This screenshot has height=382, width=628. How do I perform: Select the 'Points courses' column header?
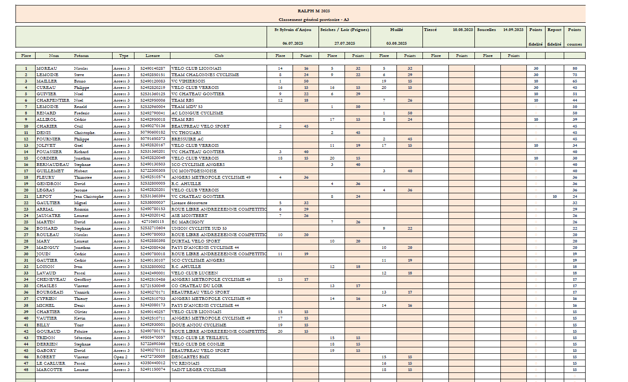(x=574, y=36)
